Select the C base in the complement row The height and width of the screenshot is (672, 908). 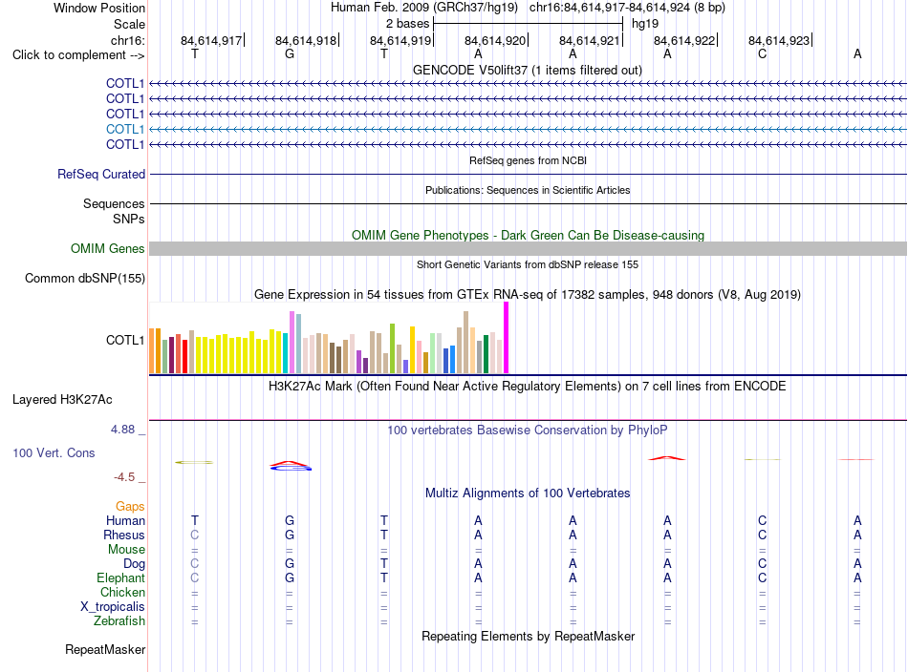pos(762,54)
